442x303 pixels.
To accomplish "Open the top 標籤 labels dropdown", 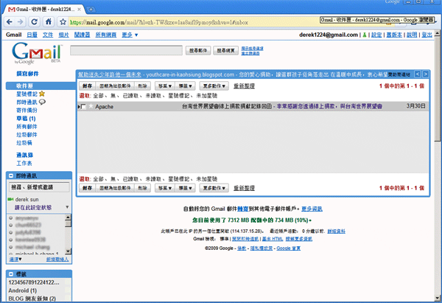I will point(185,86).
